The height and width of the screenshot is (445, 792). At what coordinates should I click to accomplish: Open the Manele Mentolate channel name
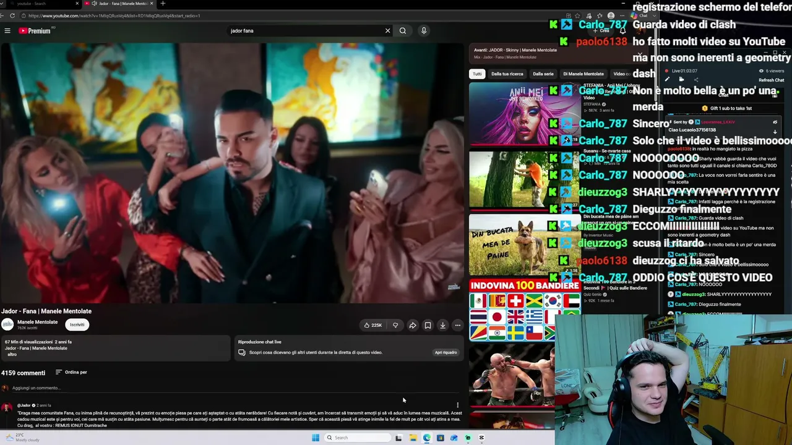pyautogui.click(x=37, y=322)
